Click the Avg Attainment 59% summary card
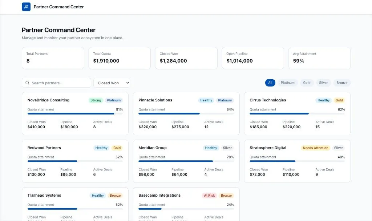 [320, 58]
